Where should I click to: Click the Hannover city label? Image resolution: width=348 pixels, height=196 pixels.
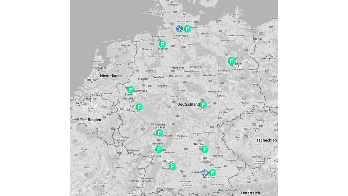(x=178, y=68)
